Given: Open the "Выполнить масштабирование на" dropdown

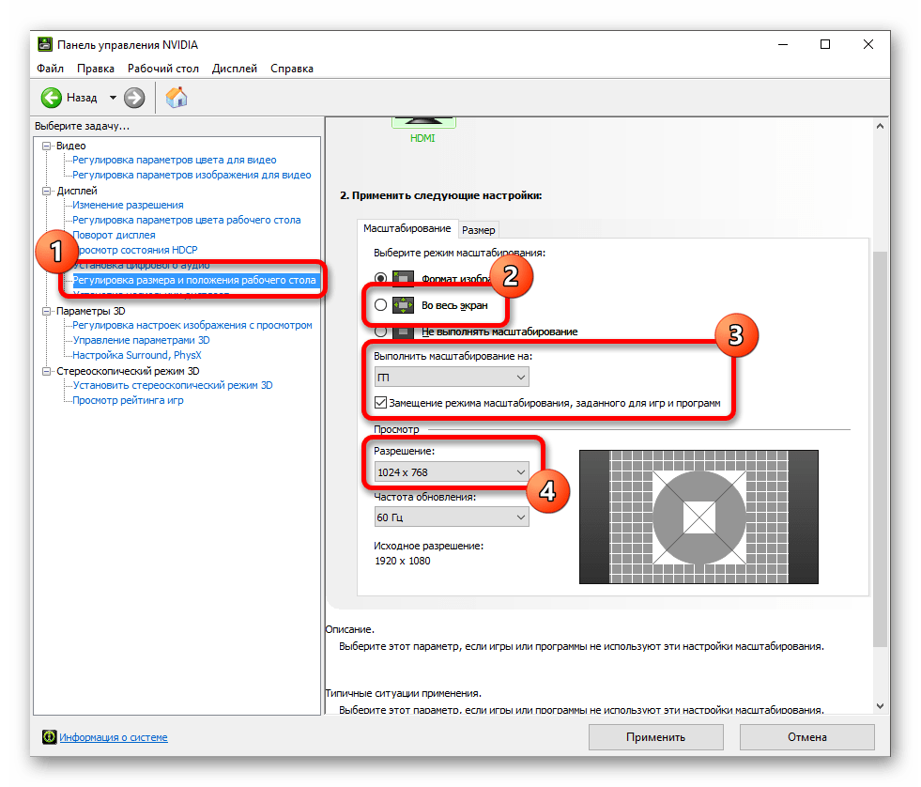Looking at the screenshot, I should pos(451,377).
